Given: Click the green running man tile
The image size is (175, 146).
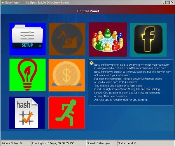Looking at the screenshot, I should pyautogui.click(x=66, y=113).
